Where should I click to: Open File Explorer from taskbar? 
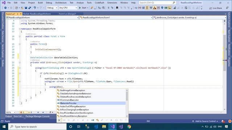pos(104,127)
